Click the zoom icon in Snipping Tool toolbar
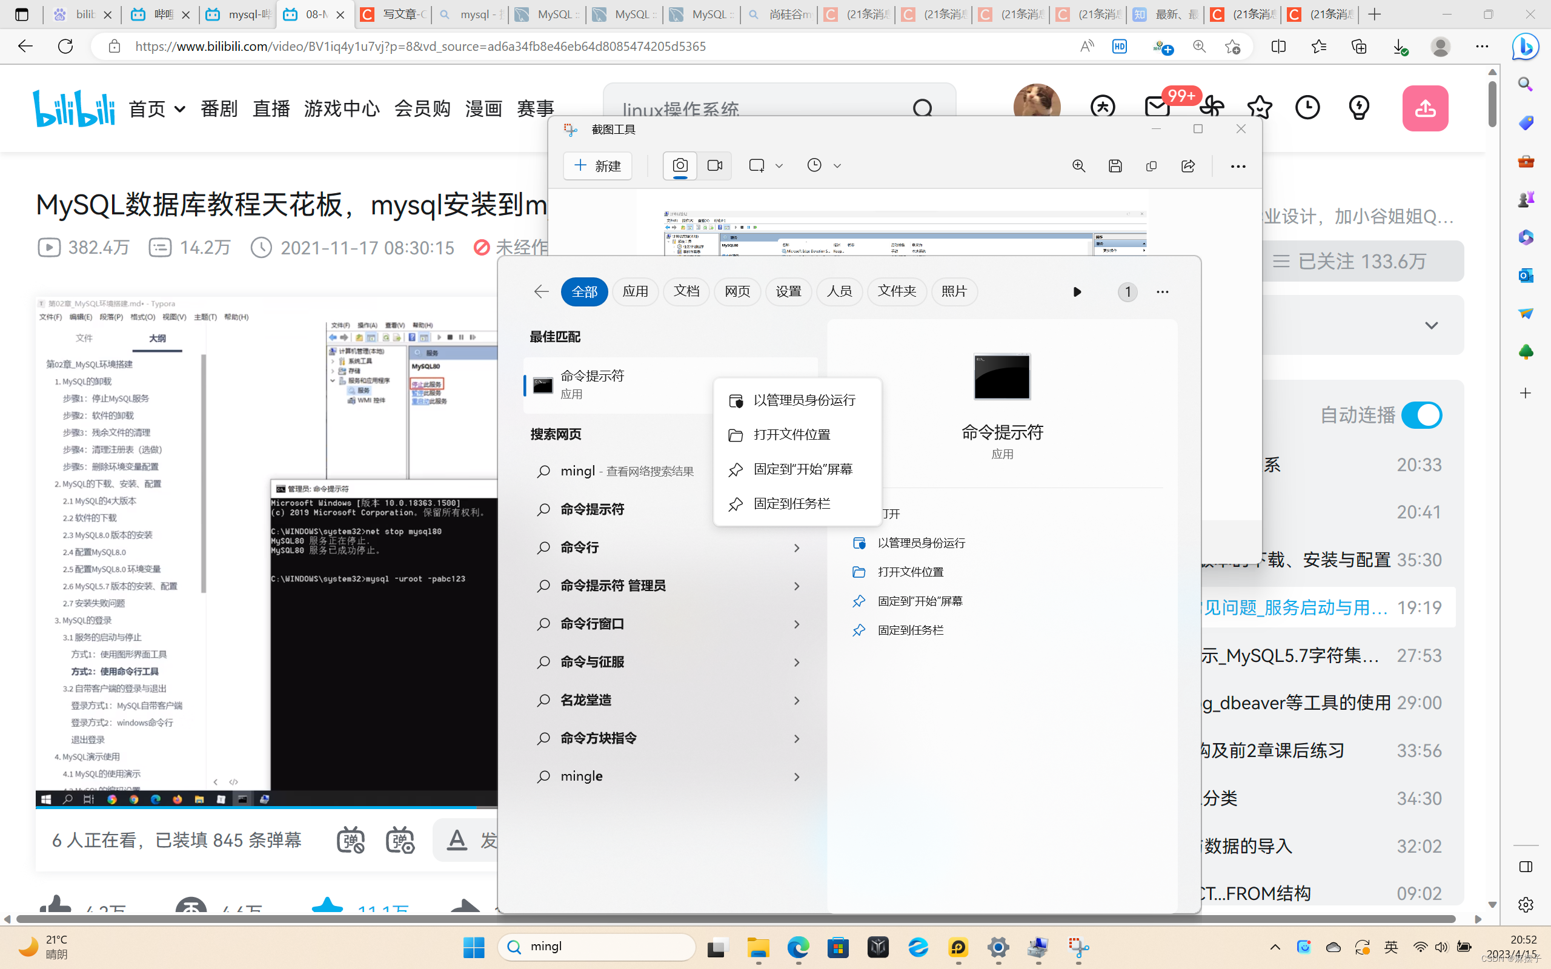Screen dimensions: 1551x969 tap(1078, 166)
